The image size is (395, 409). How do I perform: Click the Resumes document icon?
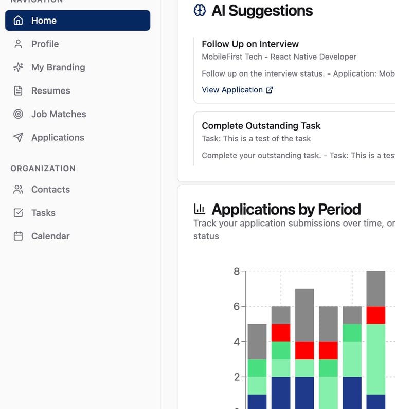click(x=19, y=91)
